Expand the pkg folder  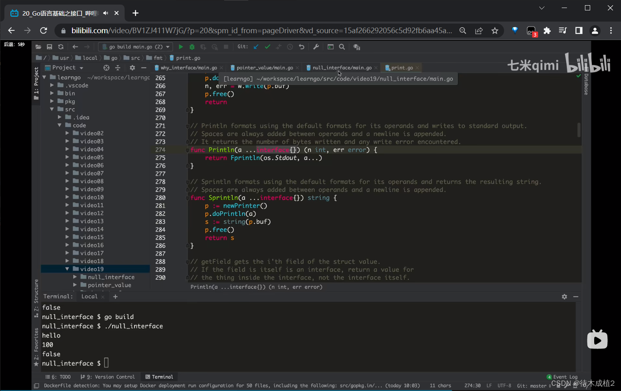(x=52, y=101)
